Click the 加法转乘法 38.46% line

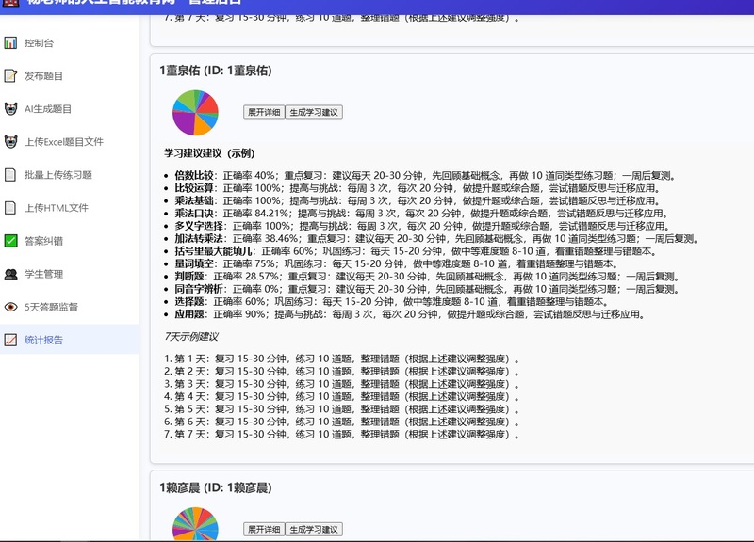pyautogui.click(x=437, y=239)
